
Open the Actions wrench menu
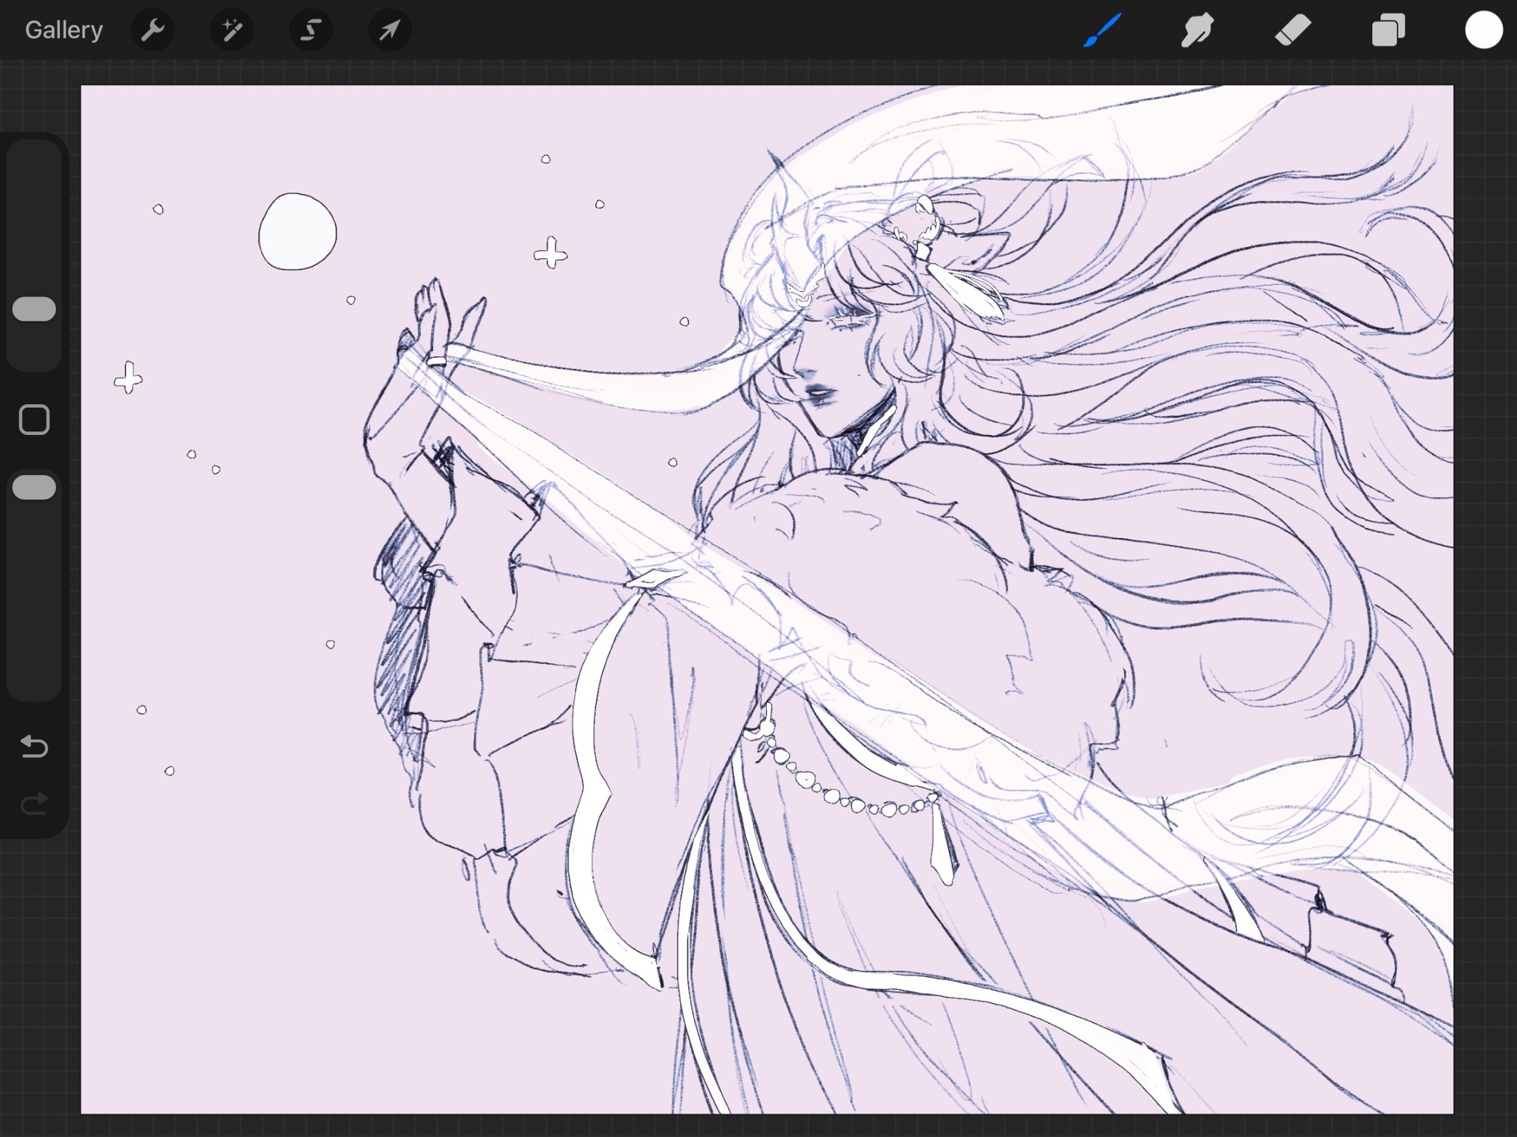[152, 30]
